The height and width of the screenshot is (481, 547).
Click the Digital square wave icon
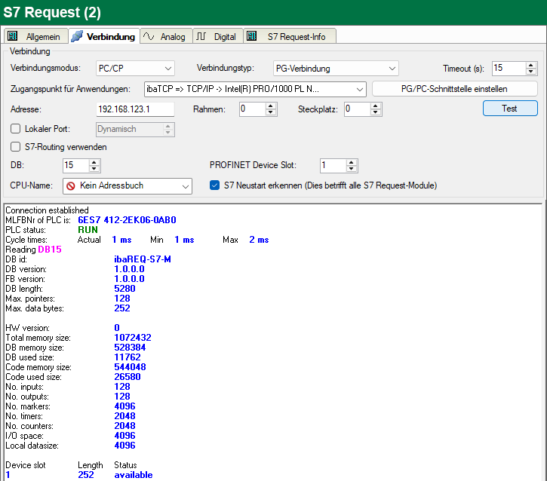201,36
